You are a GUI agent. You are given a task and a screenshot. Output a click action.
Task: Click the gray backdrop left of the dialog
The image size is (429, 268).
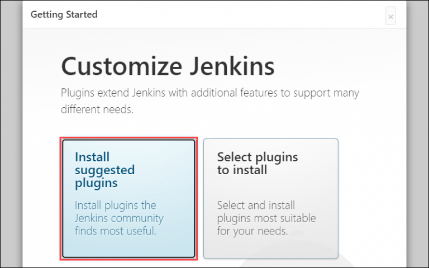pos(11,134)
